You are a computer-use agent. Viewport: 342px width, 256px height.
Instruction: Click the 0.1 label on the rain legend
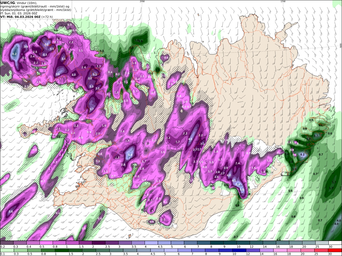click(x=2, y=254)
